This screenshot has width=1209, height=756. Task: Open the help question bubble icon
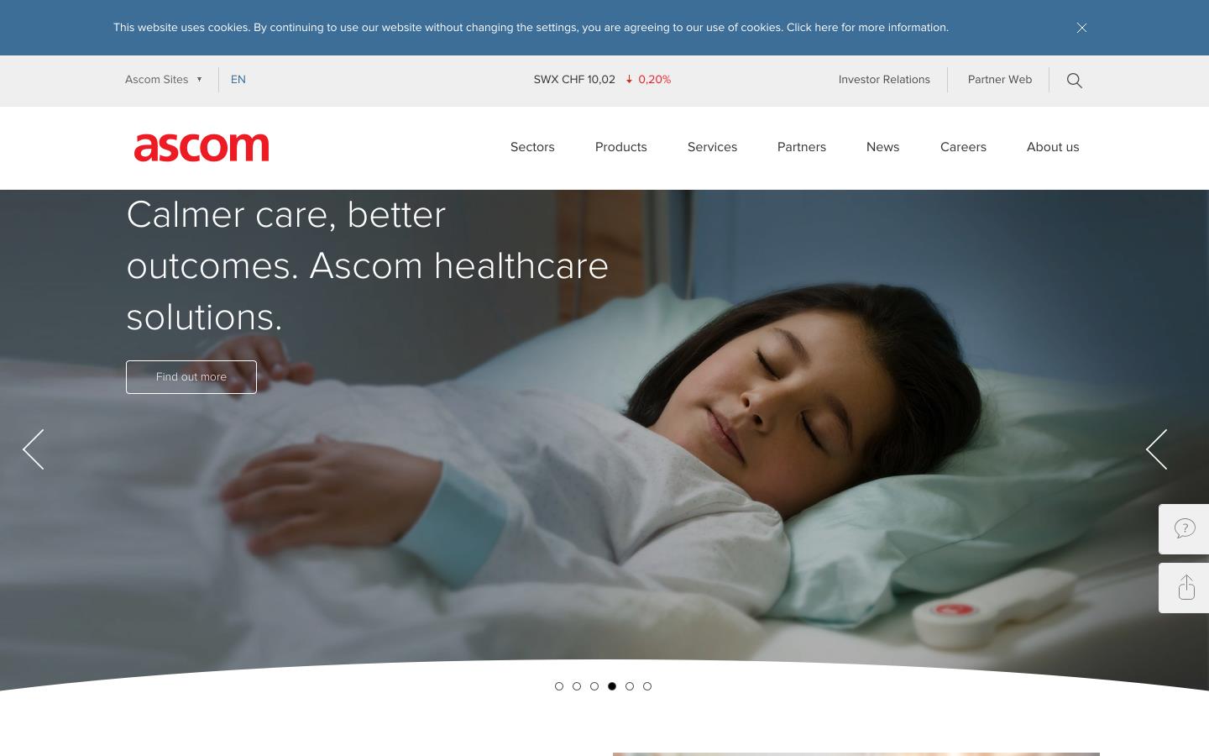click(x=1184, y=528)
